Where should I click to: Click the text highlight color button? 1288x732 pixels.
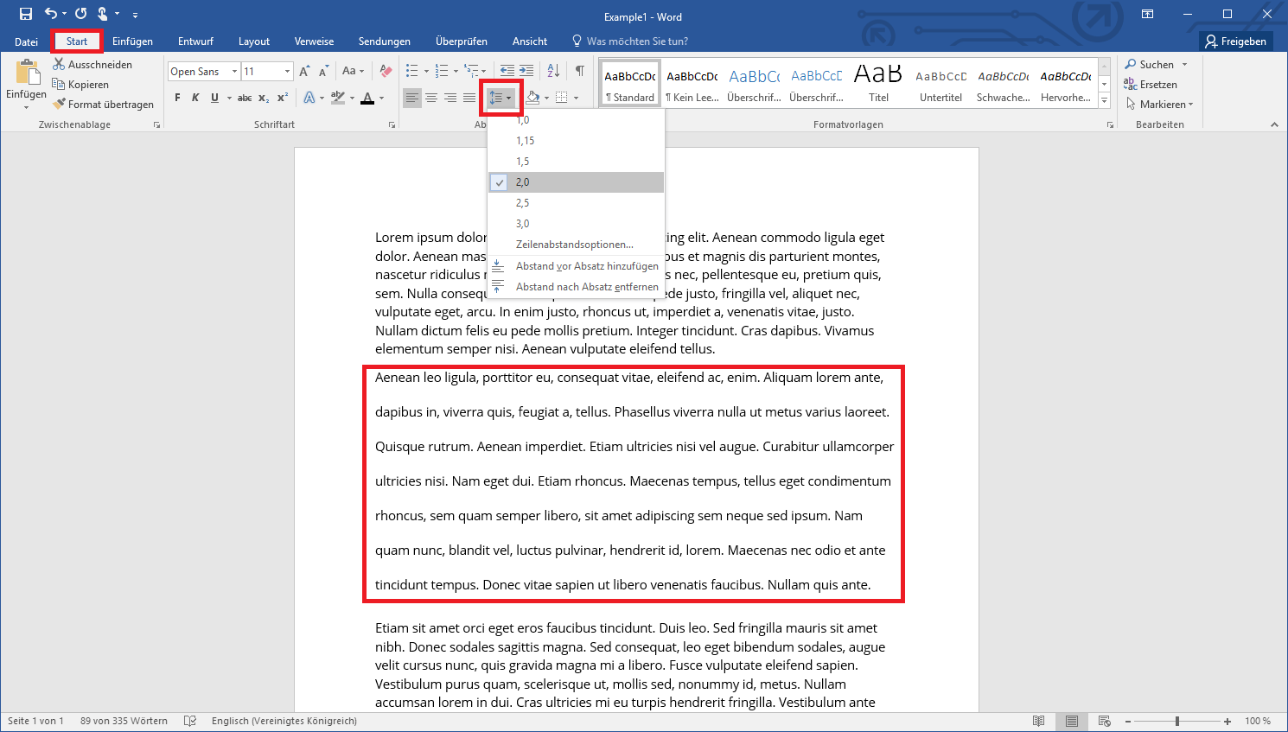click(338, 99)
